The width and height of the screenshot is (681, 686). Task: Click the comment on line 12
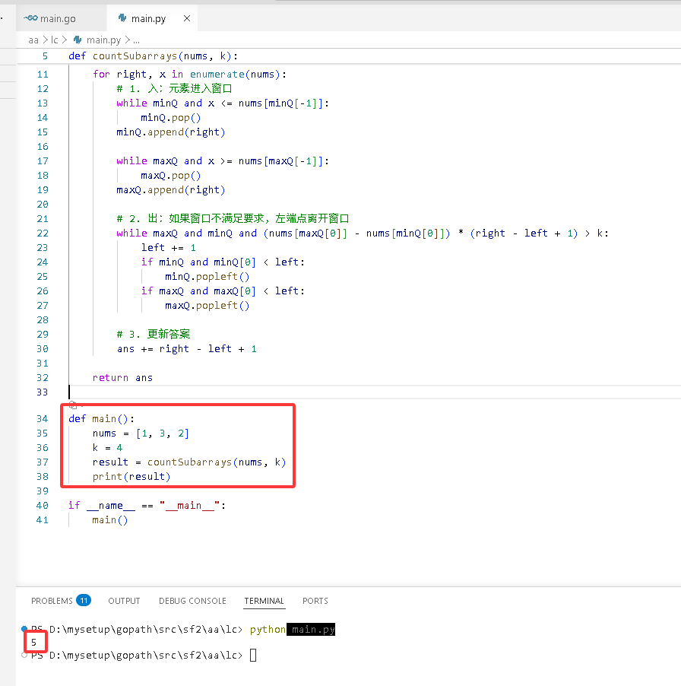tap(174, 89)
